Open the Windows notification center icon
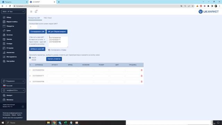 [x=218, y=123]
